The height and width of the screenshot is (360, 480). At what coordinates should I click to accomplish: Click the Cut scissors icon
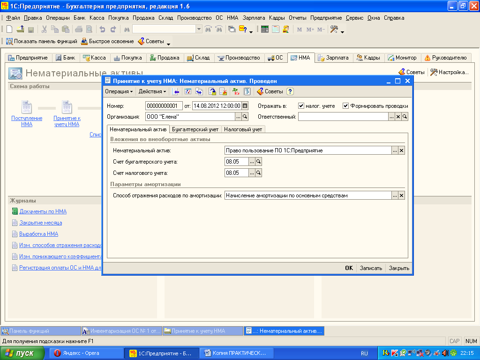click(x=44, y=30)
